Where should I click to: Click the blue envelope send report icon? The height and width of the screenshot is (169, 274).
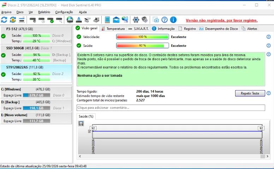tap(116, 20)
